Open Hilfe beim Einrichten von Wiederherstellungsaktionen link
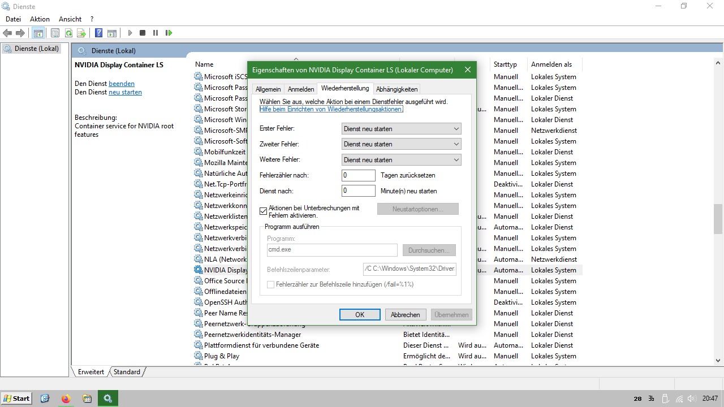This screenshot has width=724, height=407. pos(331,109)
